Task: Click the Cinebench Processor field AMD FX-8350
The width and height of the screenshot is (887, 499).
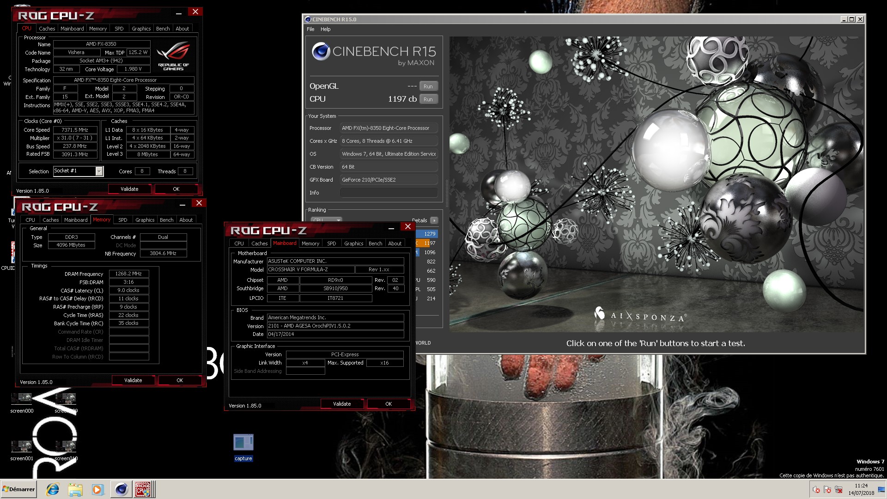Action: [x=389, y=128]
